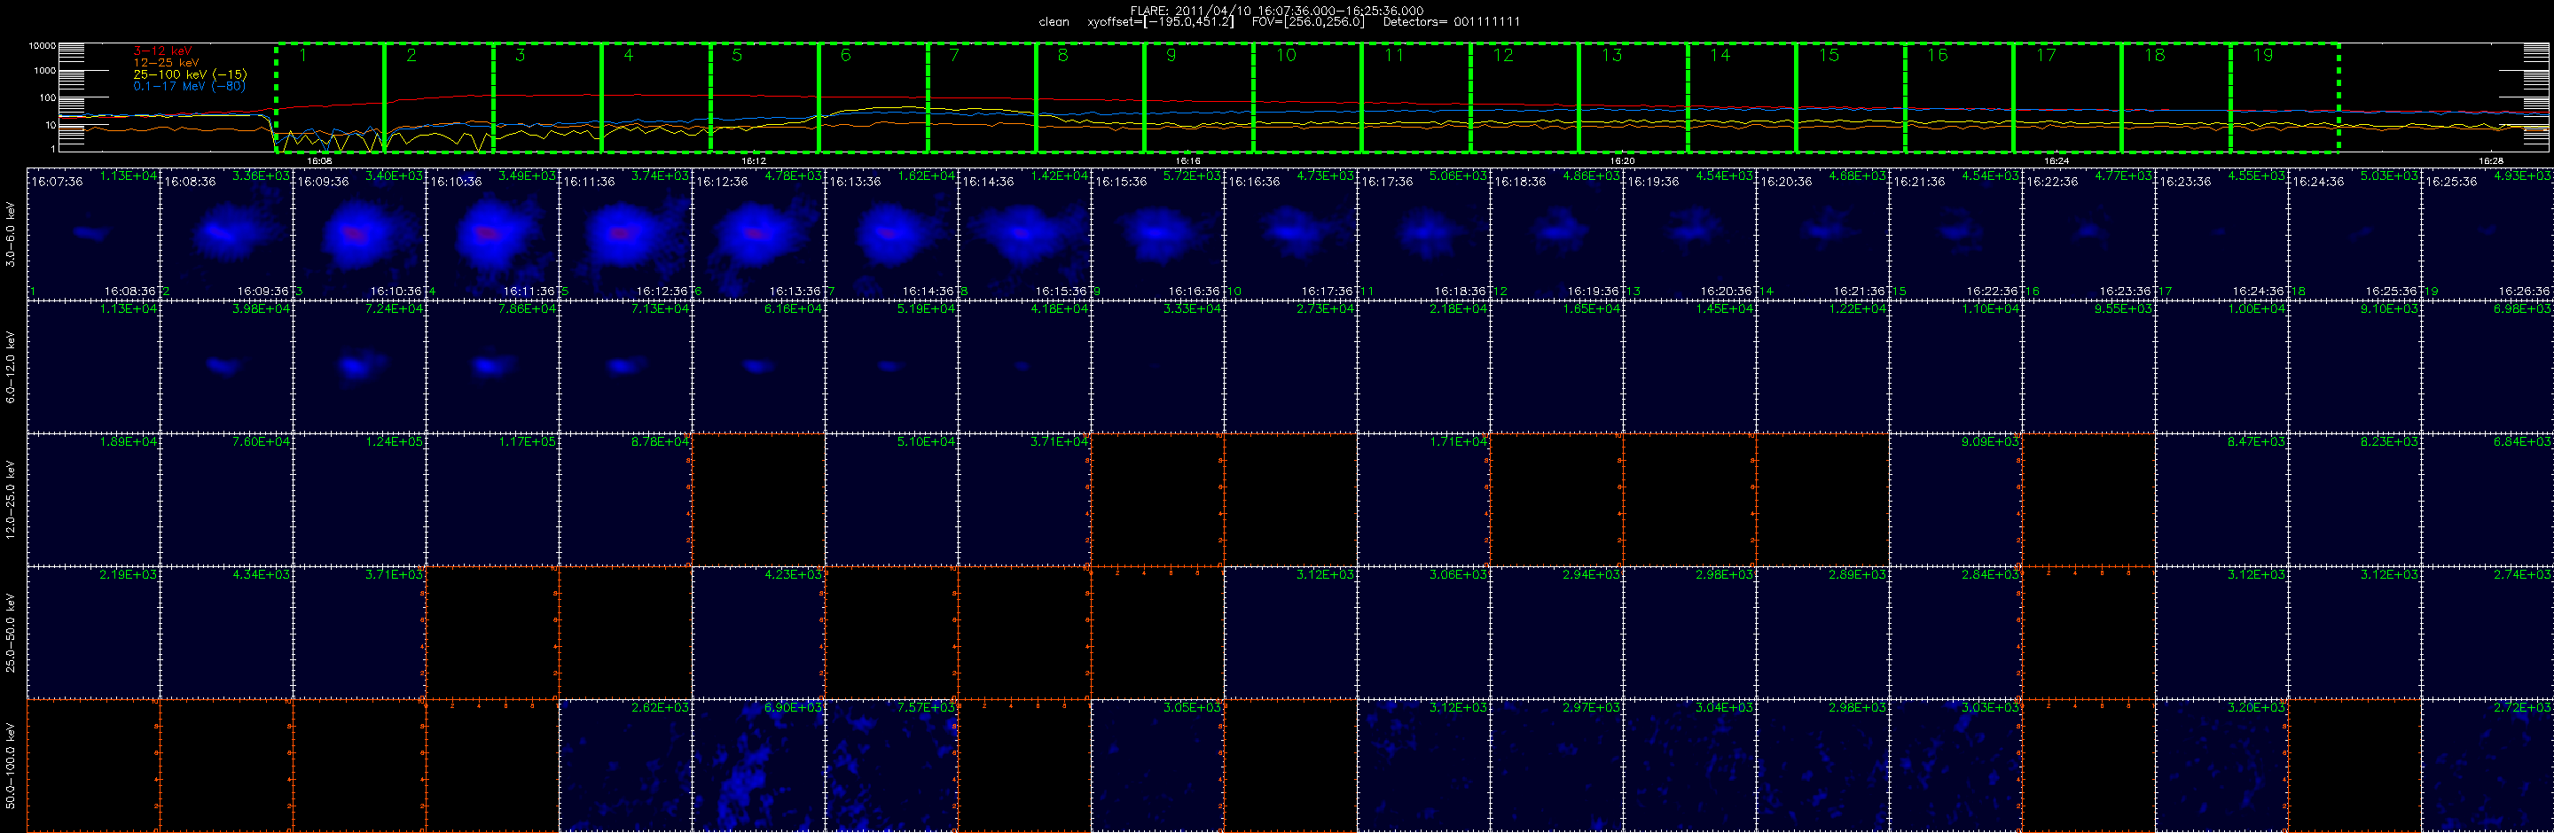Click the blue '0.1-17 MeV (-80)' legend entry
Viewport: 2554px width, 833px height.
tap(190, 86)
